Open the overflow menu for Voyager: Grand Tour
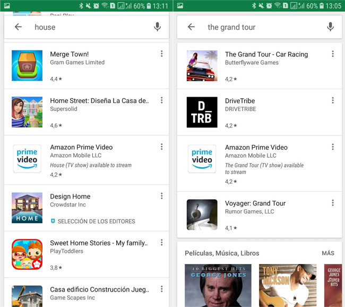 (x=333, y=202)
